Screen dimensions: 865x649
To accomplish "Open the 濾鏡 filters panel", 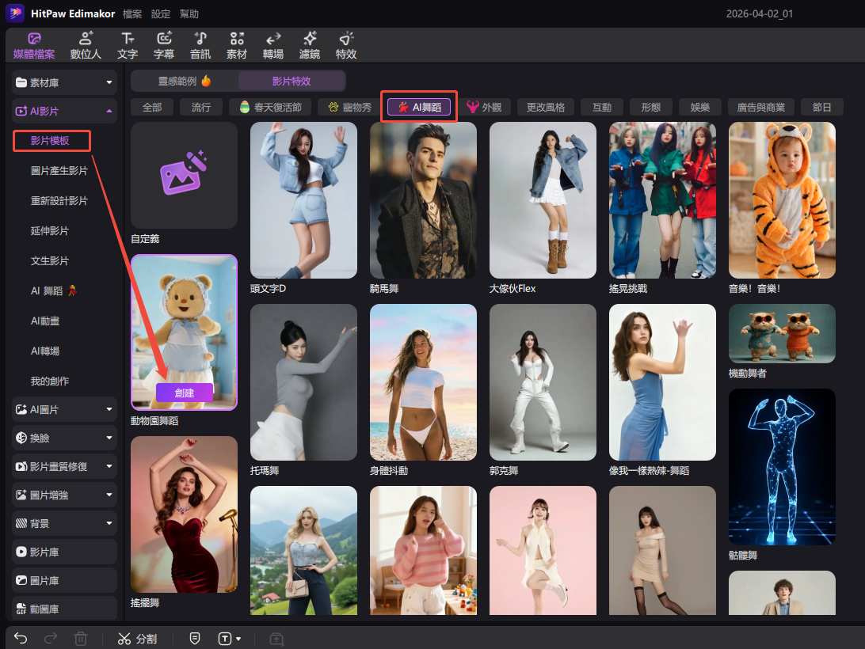I will 310,45.
